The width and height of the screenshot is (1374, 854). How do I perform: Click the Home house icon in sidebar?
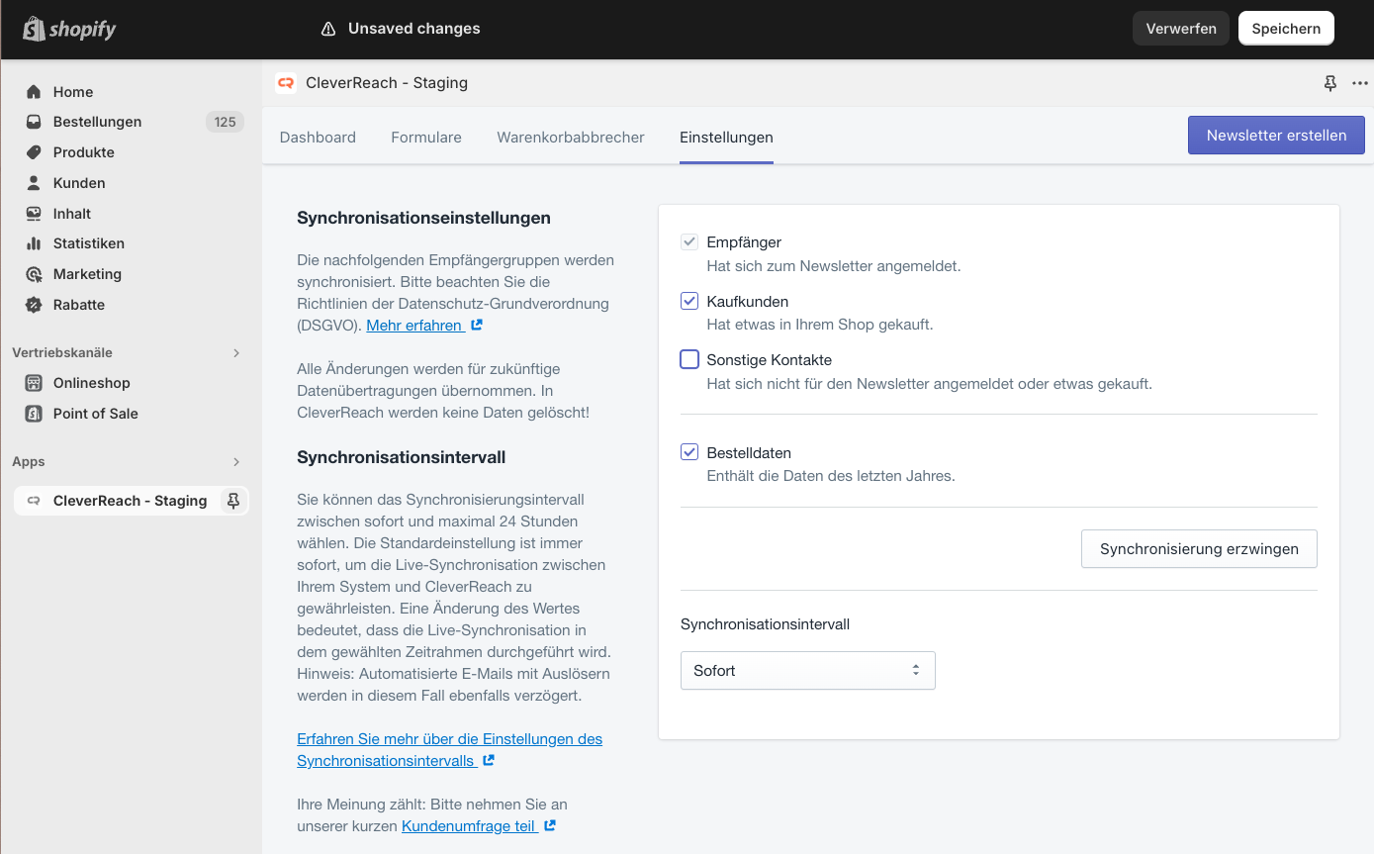(x=34, y=92)
